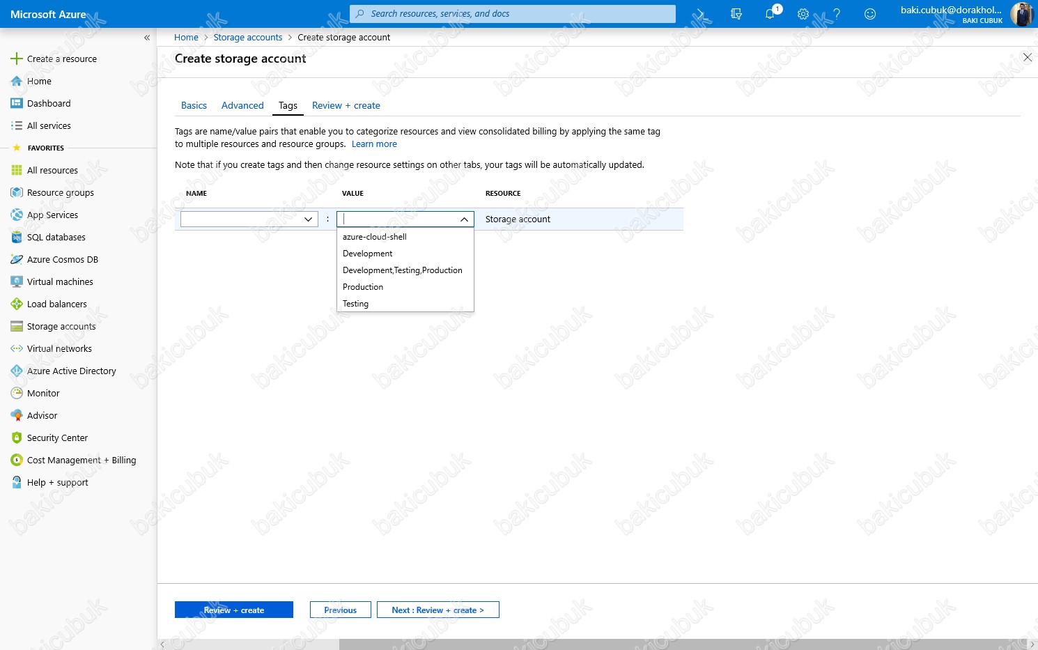Choose Development from value list
This screenshot has height=650, width=1038.
point(405,254)
